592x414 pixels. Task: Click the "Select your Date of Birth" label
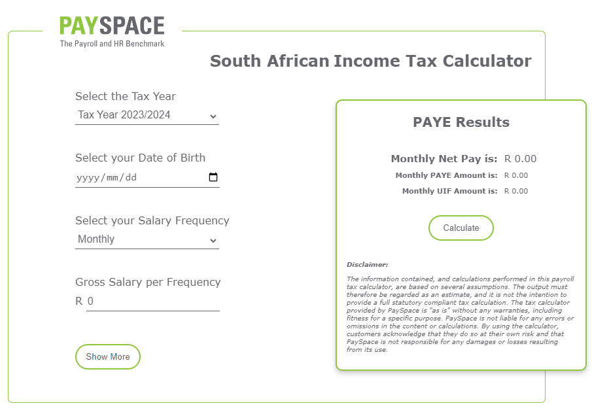(140, 158)
